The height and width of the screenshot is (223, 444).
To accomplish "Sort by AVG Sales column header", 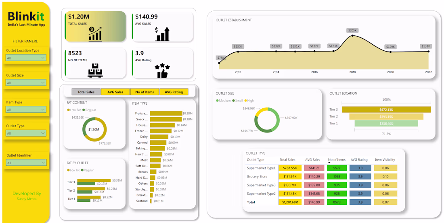I will point(312,160).
